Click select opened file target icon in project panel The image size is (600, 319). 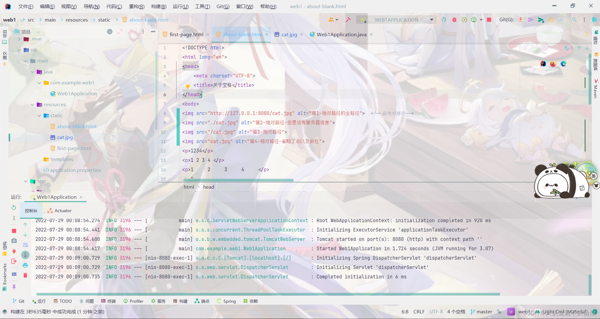pyautogui.click(x=110, y=32)
